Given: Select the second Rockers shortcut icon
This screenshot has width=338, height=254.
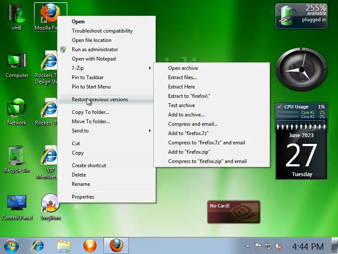Looking at the screenshot, I should click(49, 112).
